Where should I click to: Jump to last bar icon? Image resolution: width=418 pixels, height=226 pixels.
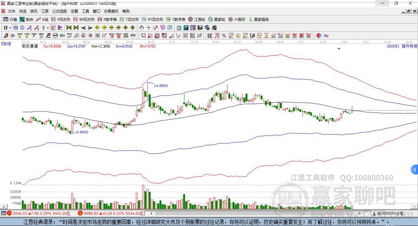click(x=76, y=28)
